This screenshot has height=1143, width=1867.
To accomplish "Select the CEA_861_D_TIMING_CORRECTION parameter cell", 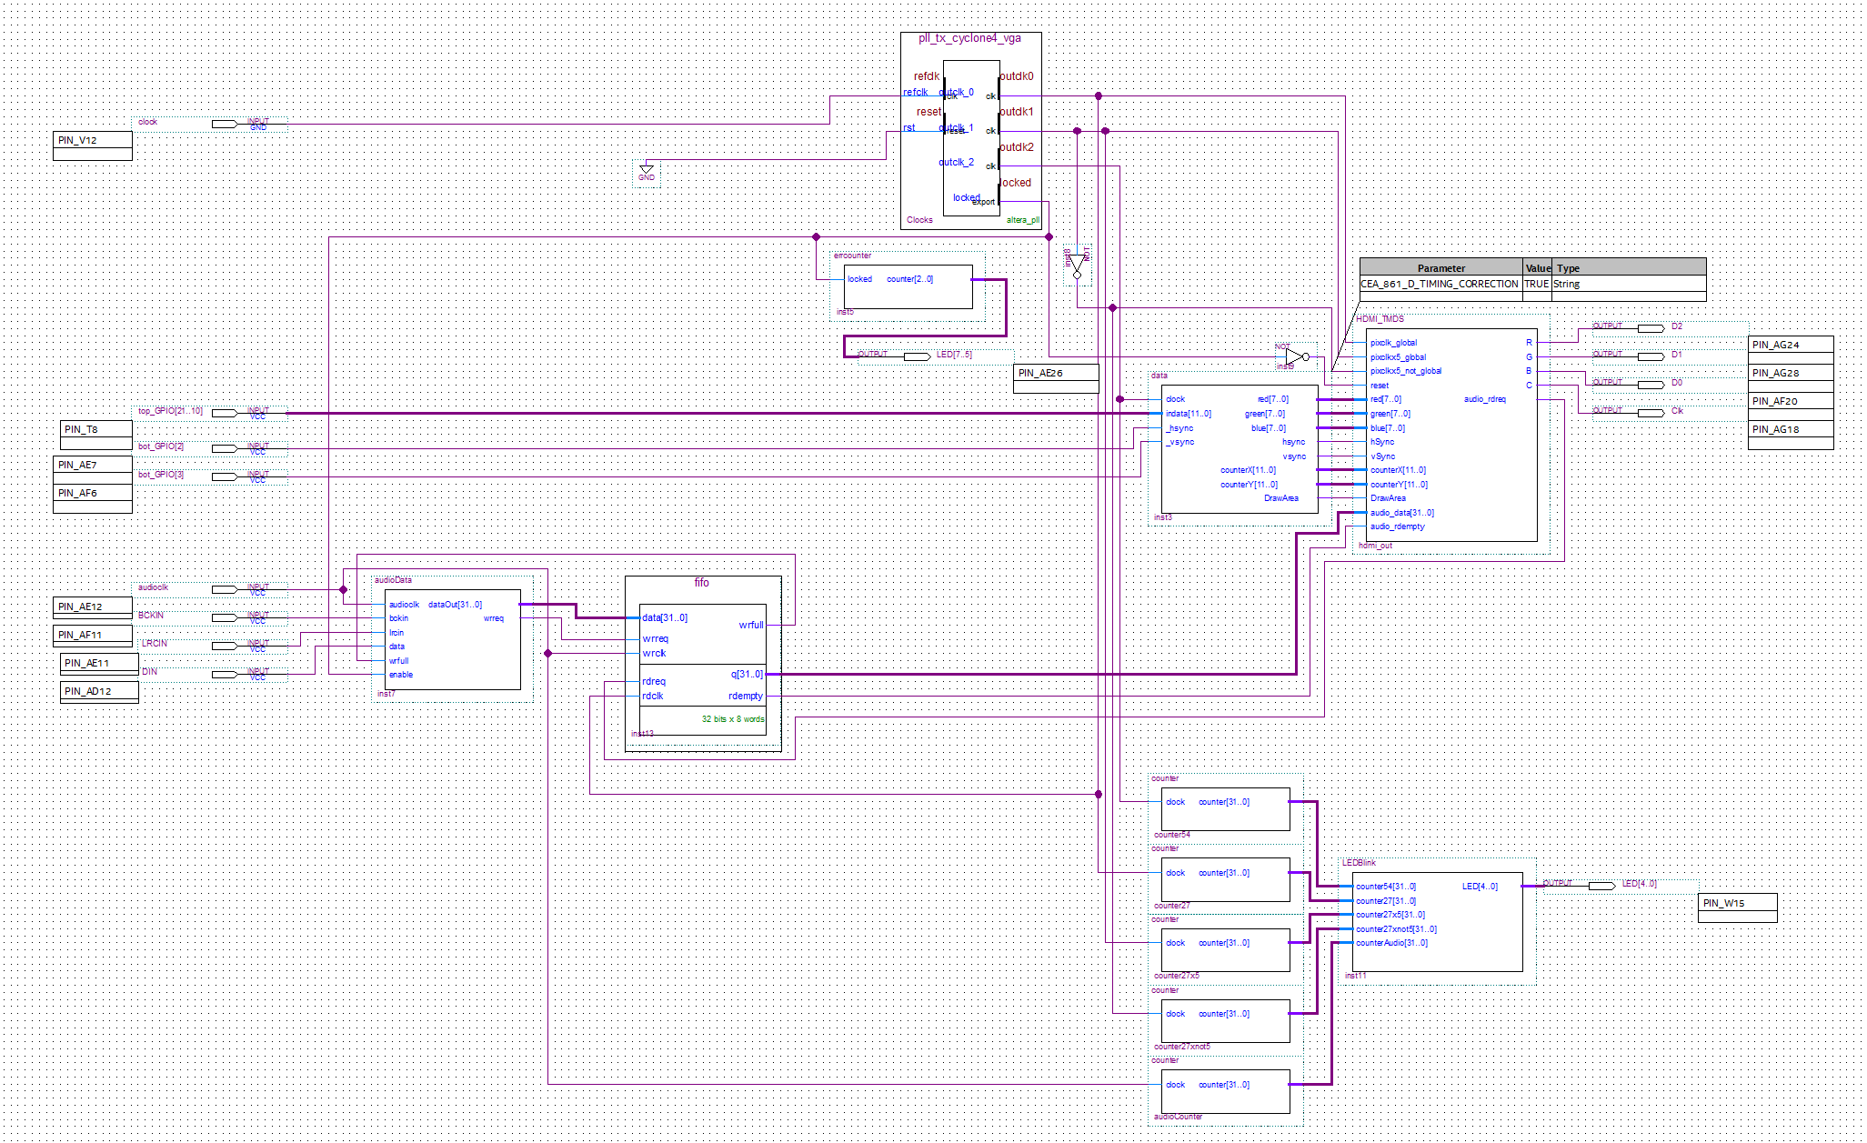I will click(x=1440, y=284).
